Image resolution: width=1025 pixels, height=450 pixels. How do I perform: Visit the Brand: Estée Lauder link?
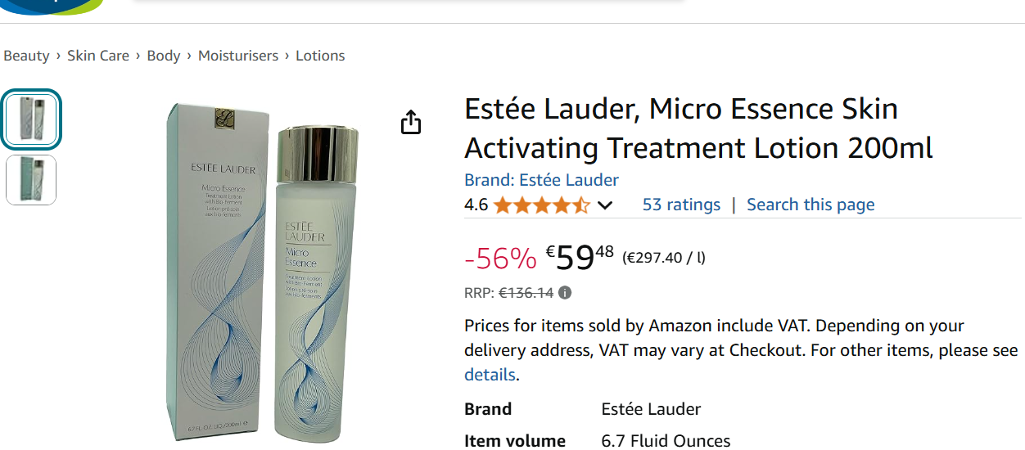[x=541, y=180]
